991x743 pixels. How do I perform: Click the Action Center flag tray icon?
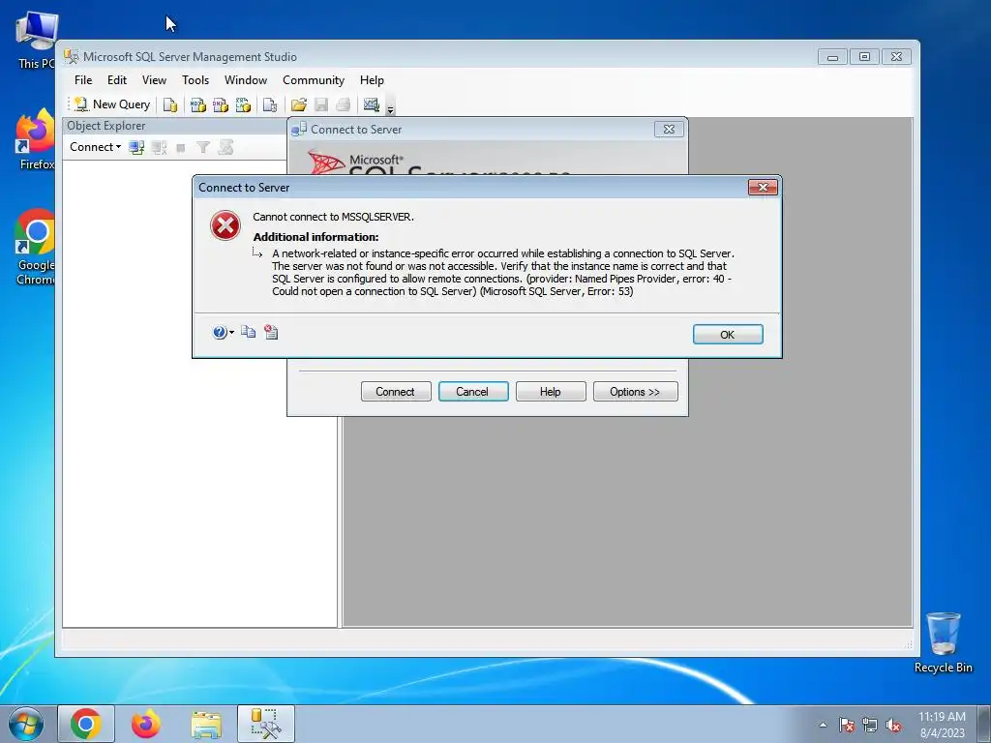[847, 725]
